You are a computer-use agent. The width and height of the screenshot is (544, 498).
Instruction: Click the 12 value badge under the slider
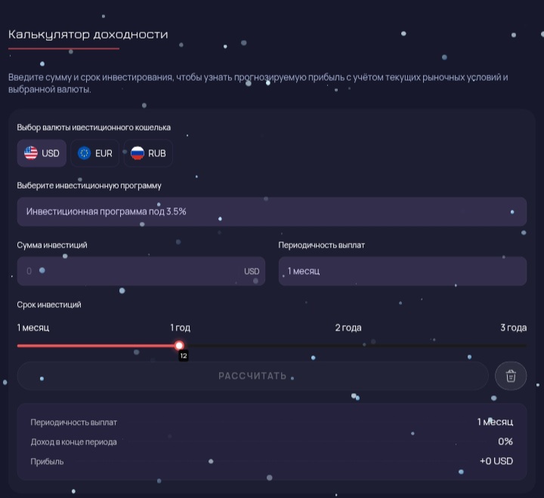[183, 356]
